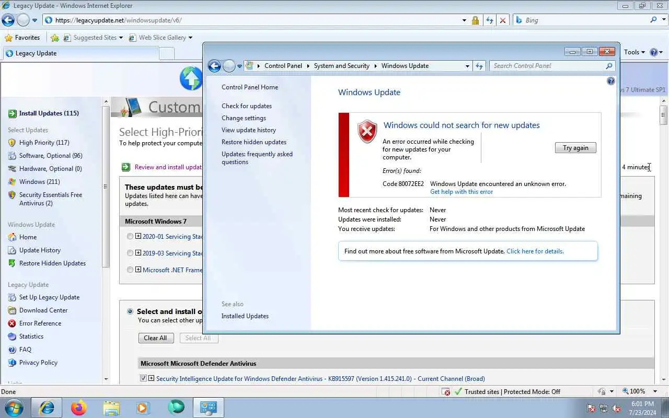Click the Update History icon in sidebar
Viewport: 669px width, 418px height.
point(12,250)
